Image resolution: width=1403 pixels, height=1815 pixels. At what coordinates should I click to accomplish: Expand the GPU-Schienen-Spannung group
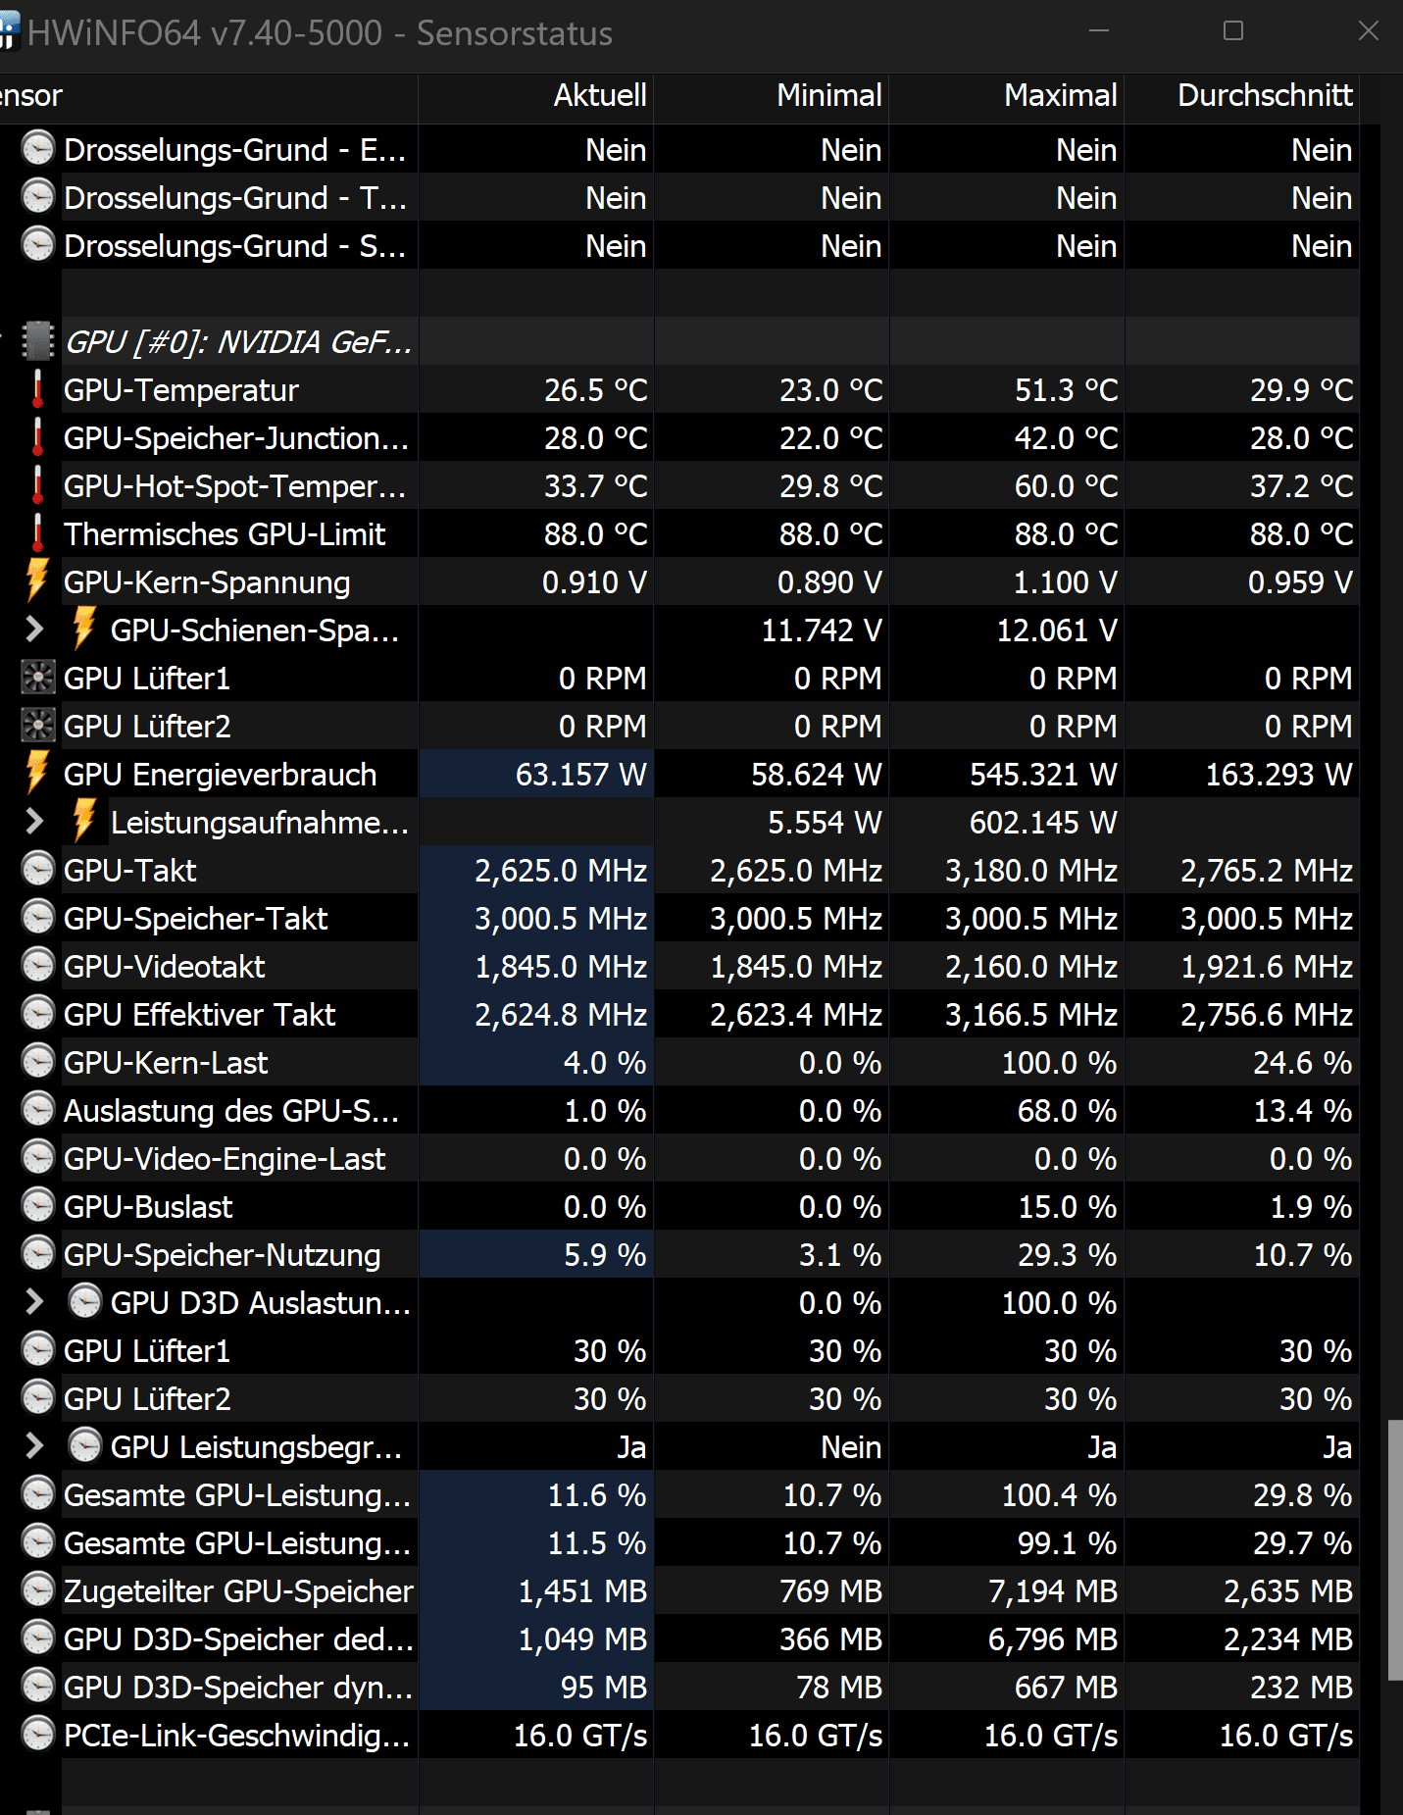pyautogui.click(x=34, y=630)
